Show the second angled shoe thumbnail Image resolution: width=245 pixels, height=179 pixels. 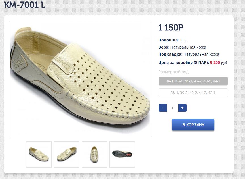pyautogui.click(x=67, y=154)
